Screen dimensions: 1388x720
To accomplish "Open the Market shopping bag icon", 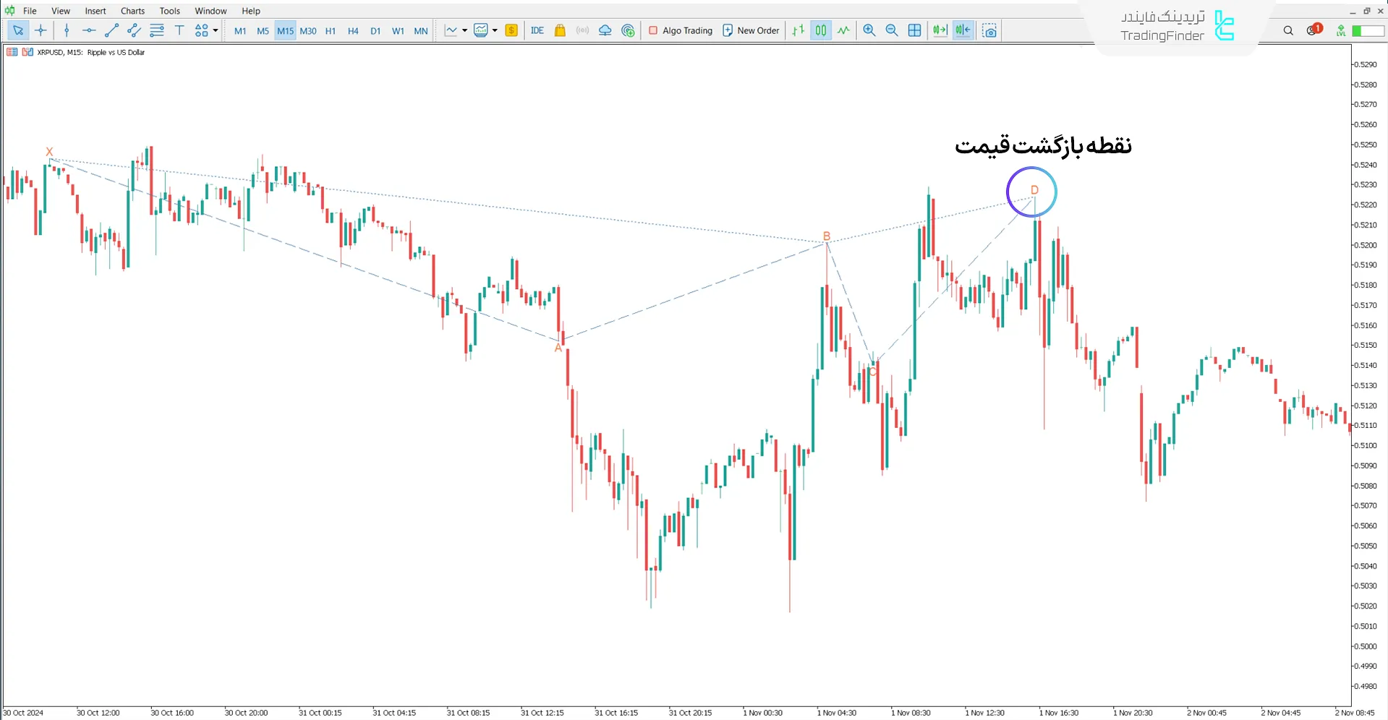I will [x=560, y=30].
